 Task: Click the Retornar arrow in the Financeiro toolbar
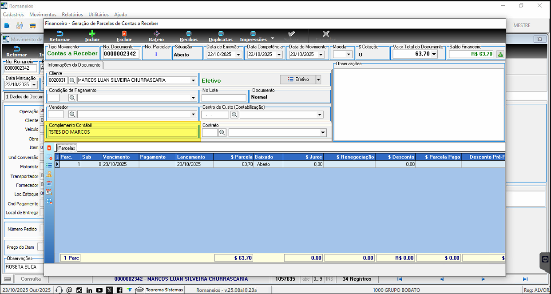tap(59, 34)
